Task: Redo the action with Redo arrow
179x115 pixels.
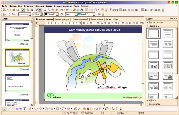Action: coord(67,10)
